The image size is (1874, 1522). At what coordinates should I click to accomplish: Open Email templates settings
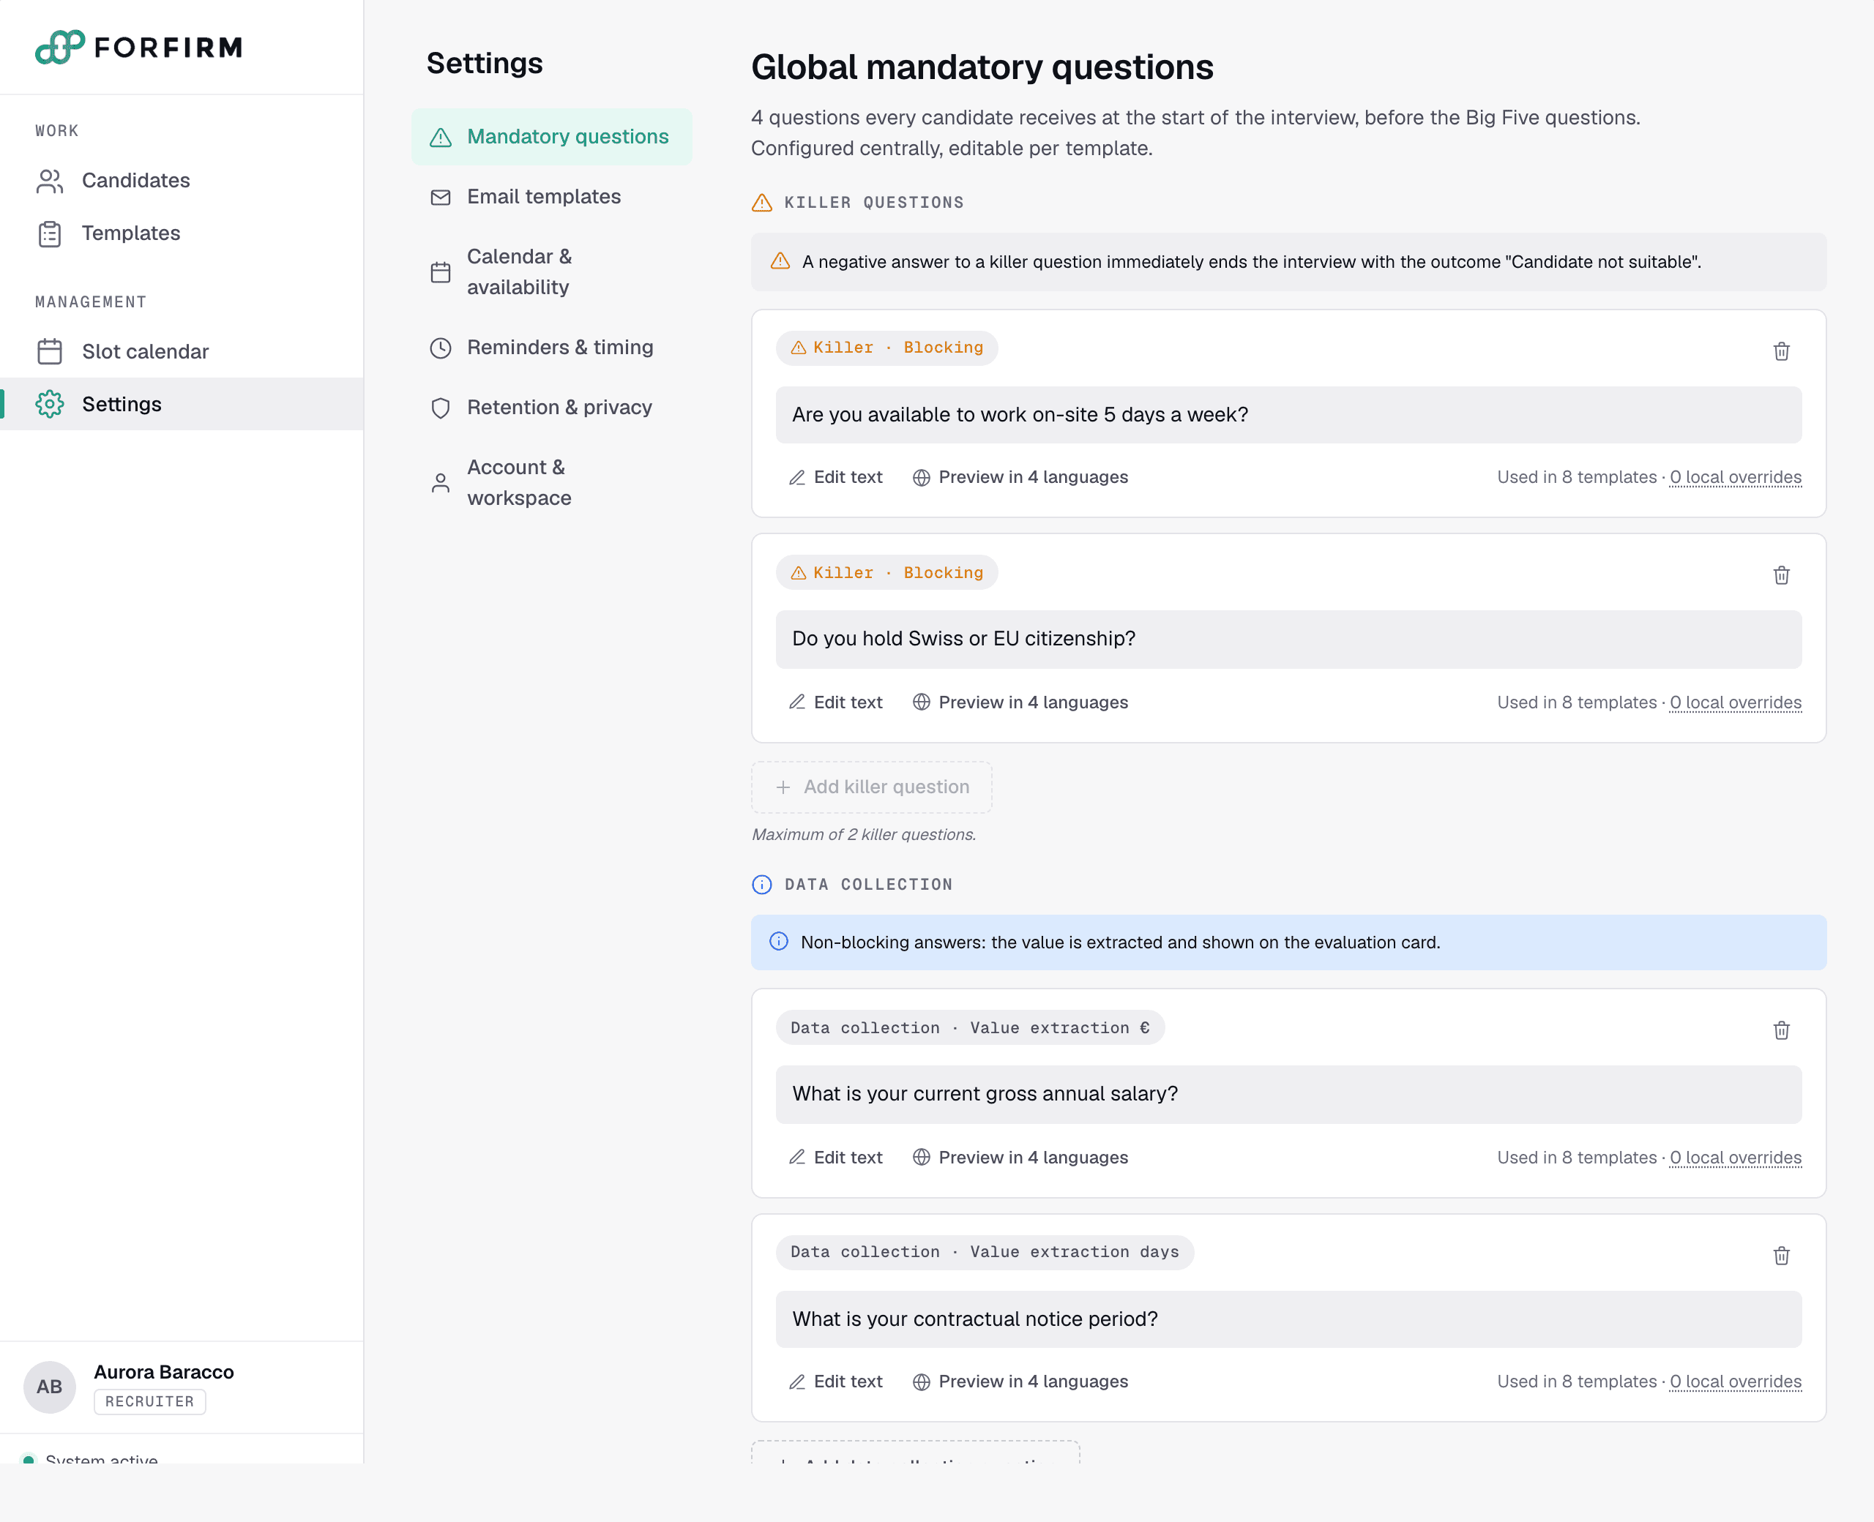point(552,196)
